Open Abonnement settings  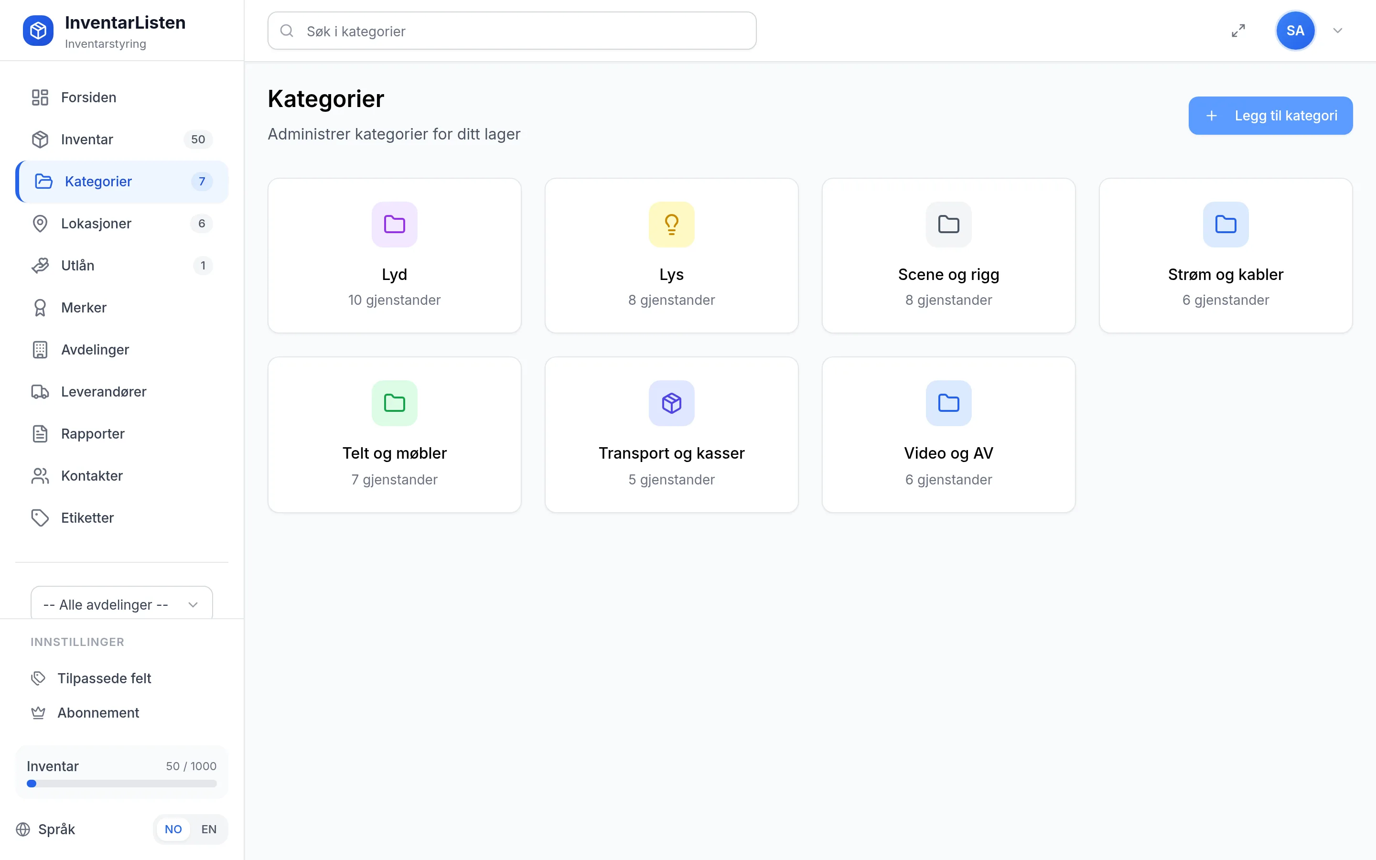[122, 713]
